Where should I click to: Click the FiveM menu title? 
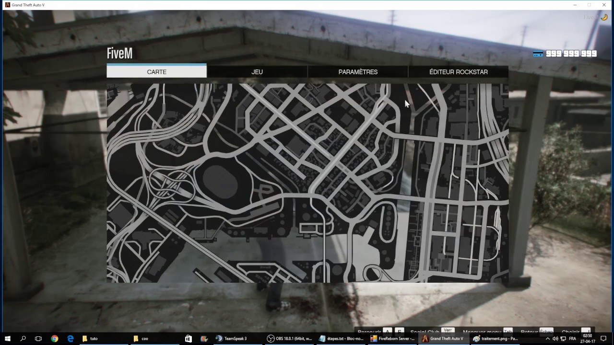(x=119, y=53)
